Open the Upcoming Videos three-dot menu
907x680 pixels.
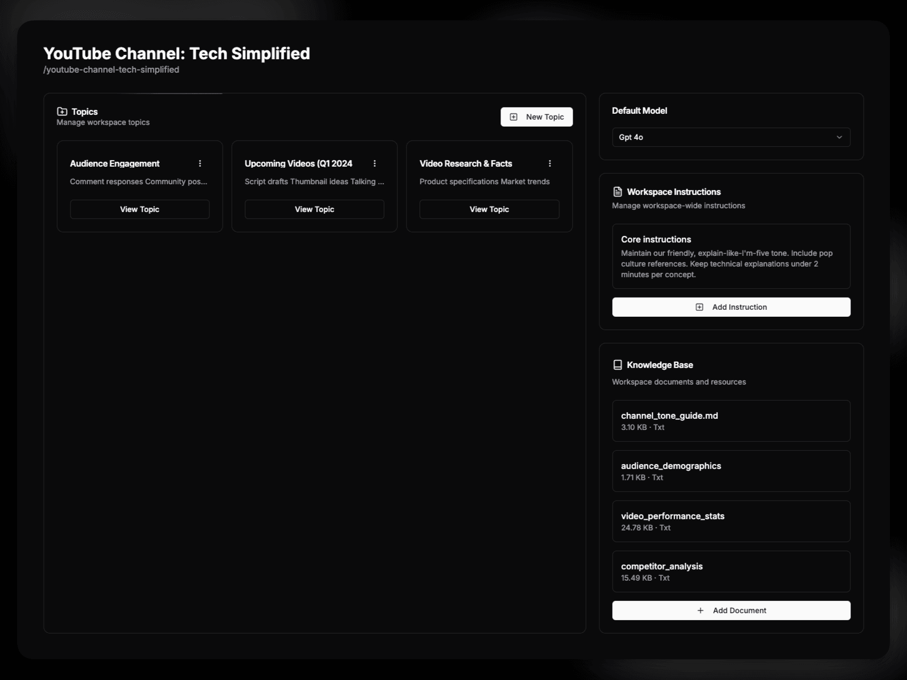(375, 163)
